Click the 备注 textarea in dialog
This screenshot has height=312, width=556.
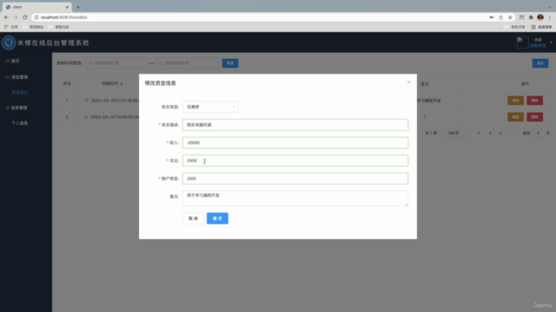295,198
